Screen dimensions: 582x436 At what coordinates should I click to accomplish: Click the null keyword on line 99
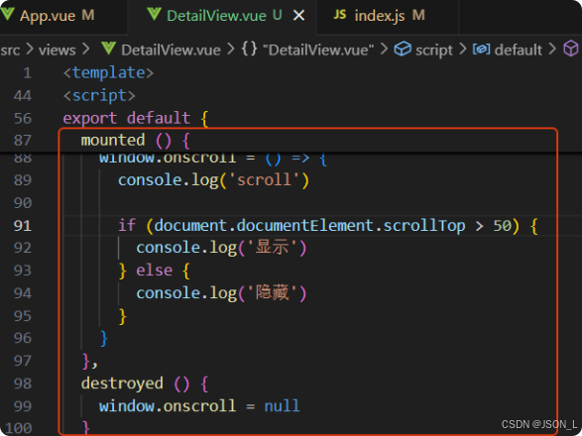(282, 406)
